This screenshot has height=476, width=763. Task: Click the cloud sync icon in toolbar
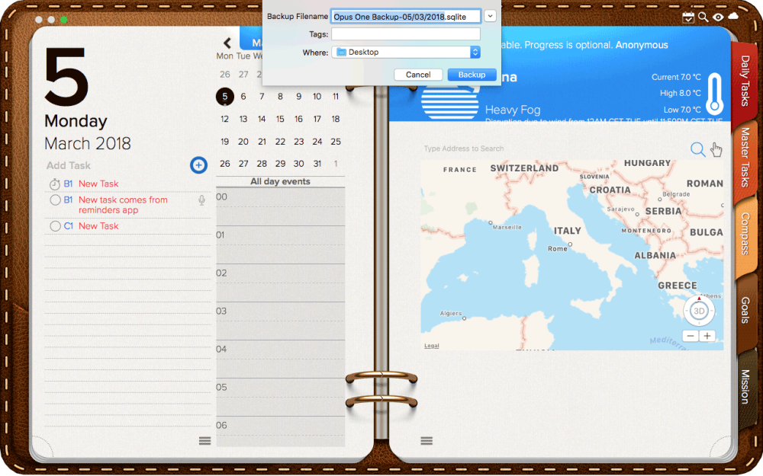pos(733,16)
